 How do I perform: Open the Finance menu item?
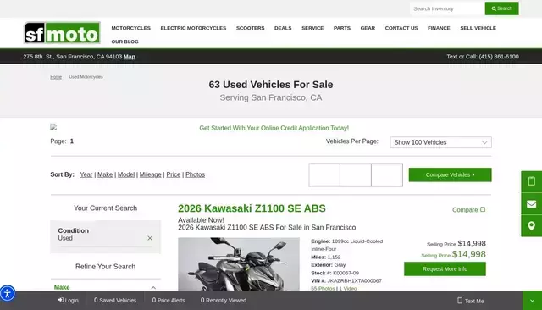pyautogui.click(x=439, y=28)
